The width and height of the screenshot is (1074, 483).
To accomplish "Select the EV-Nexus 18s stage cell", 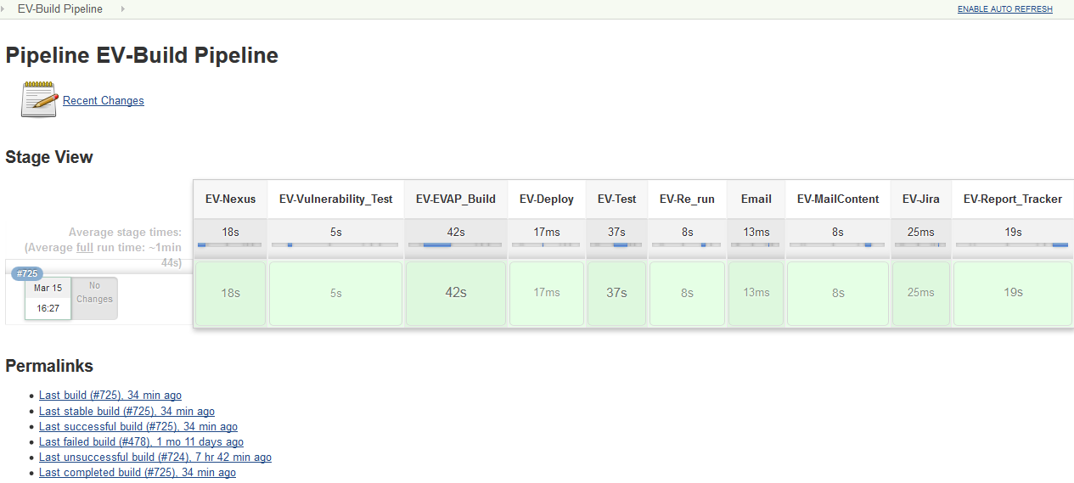I will (230, 293).
